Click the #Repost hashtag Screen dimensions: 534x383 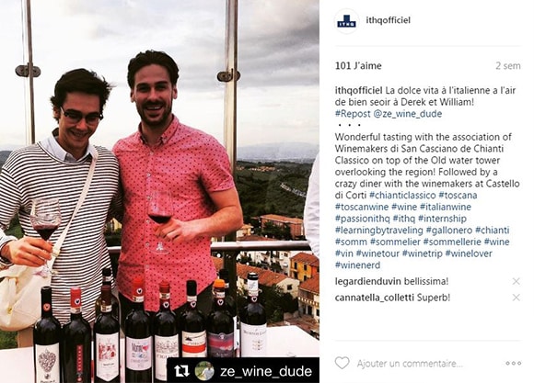pos(353,114)
